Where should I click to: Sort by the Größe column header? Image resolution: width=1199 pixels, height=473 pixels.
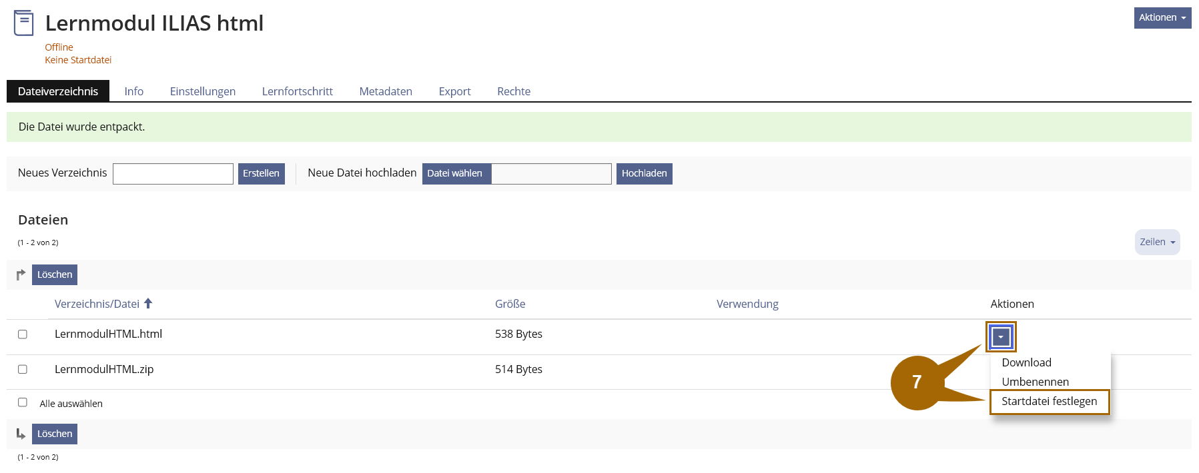(510, 304)
